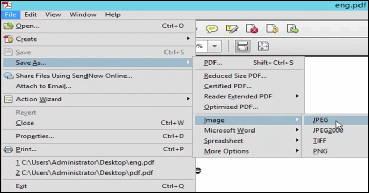
Task: Expand the Image submenu
Action: (248, 120)
